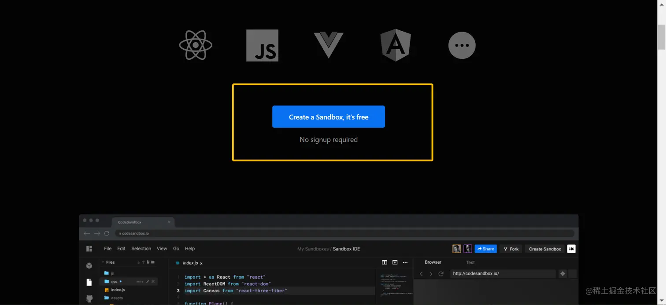Switch to the Browser tab
The height and width of the screenshot is (305, 666).
[x=433, y=262]
